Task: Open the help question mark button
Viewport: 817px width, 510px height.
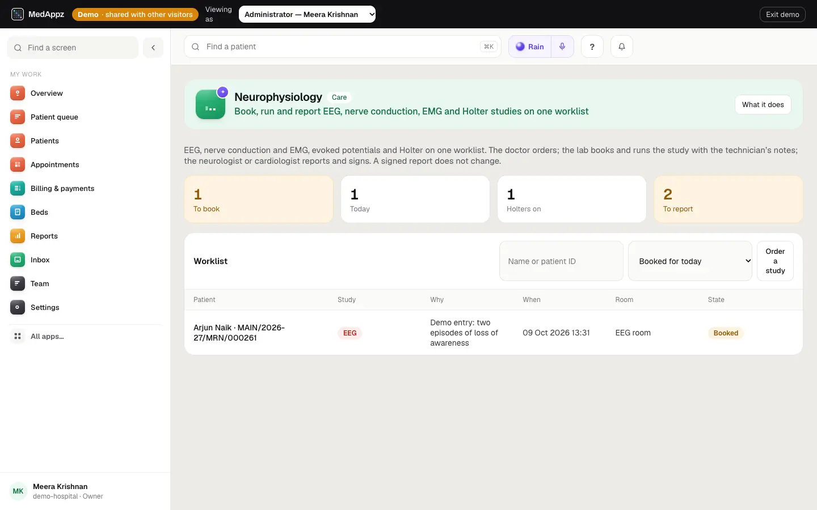Action: 592,46
